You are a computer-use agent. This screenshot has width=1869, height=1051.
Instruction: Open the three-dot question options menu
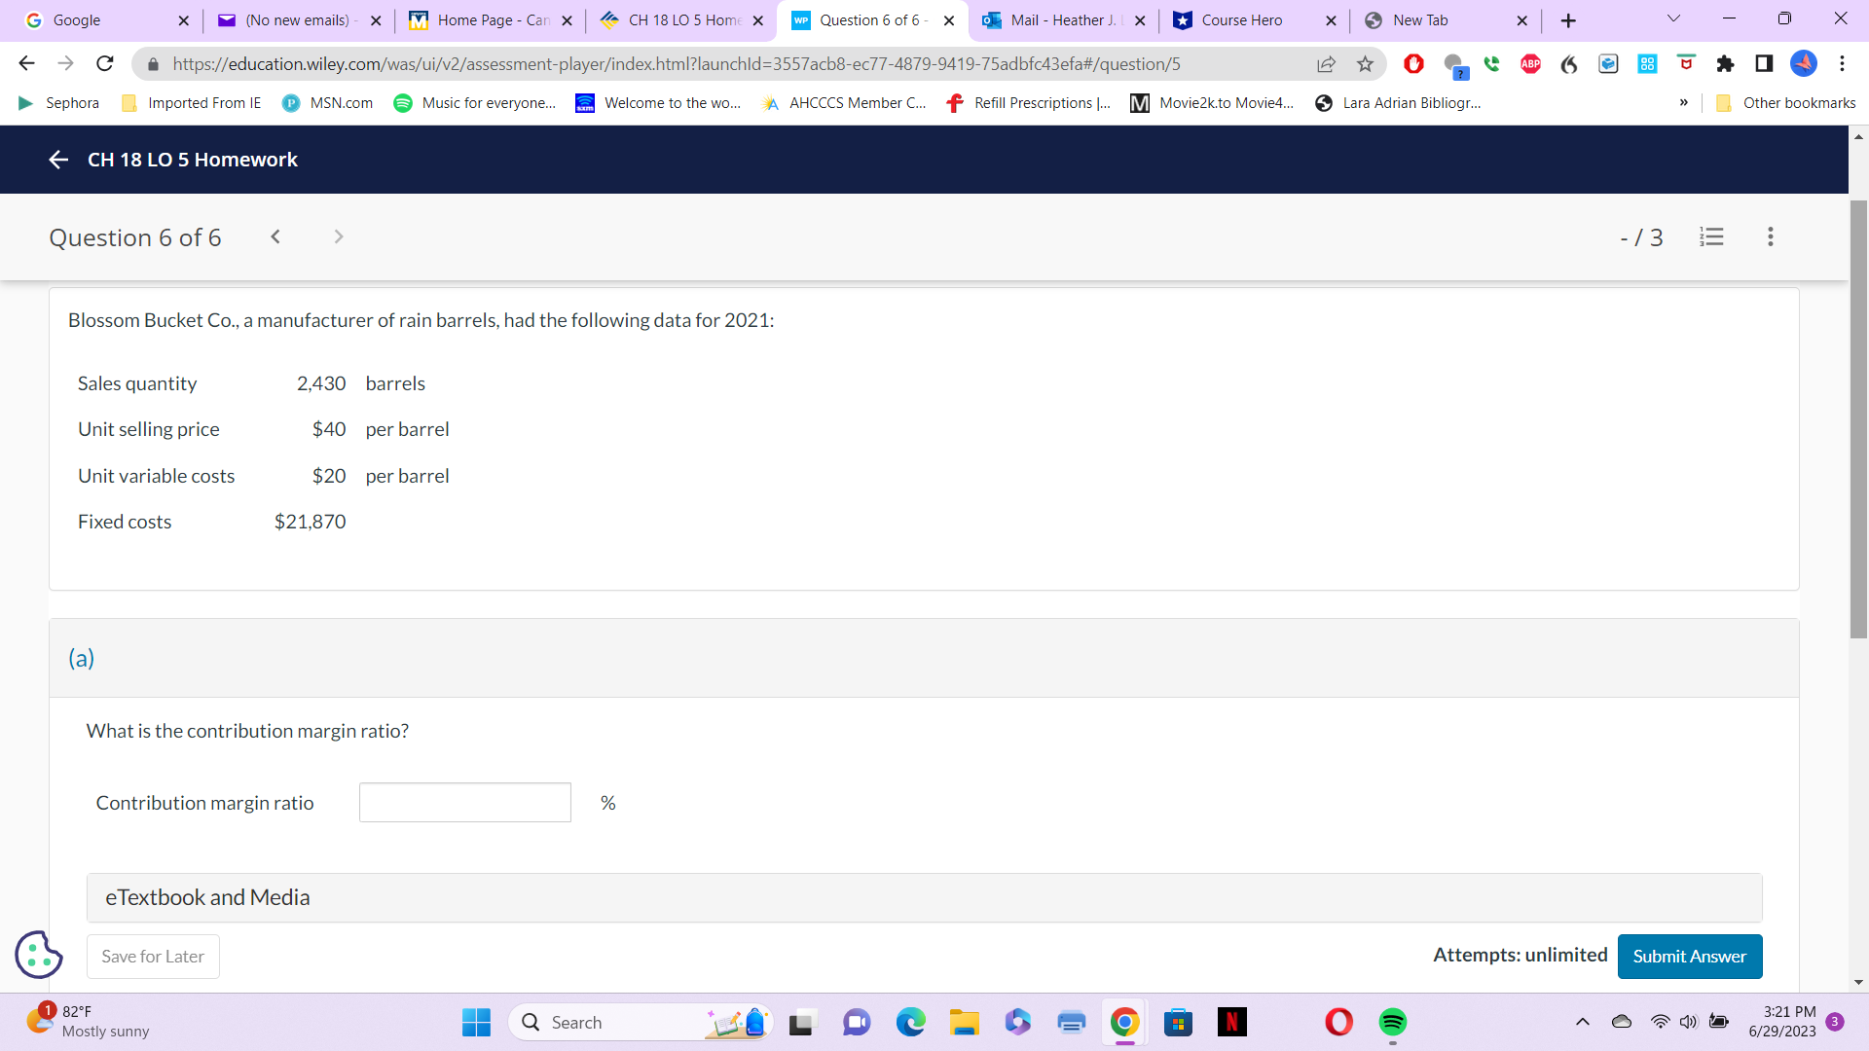1770,236
